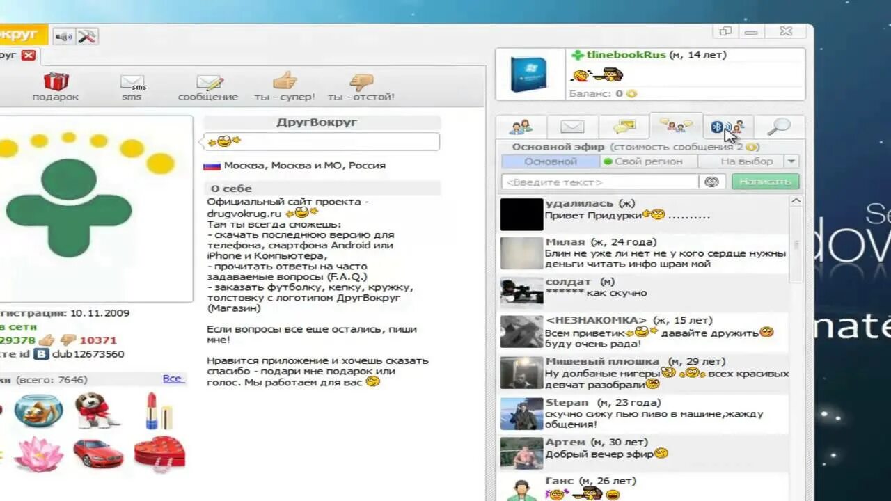Click the heart-shaped candy box gift
Screen dimensions: 891x501
tap(159, 454)
